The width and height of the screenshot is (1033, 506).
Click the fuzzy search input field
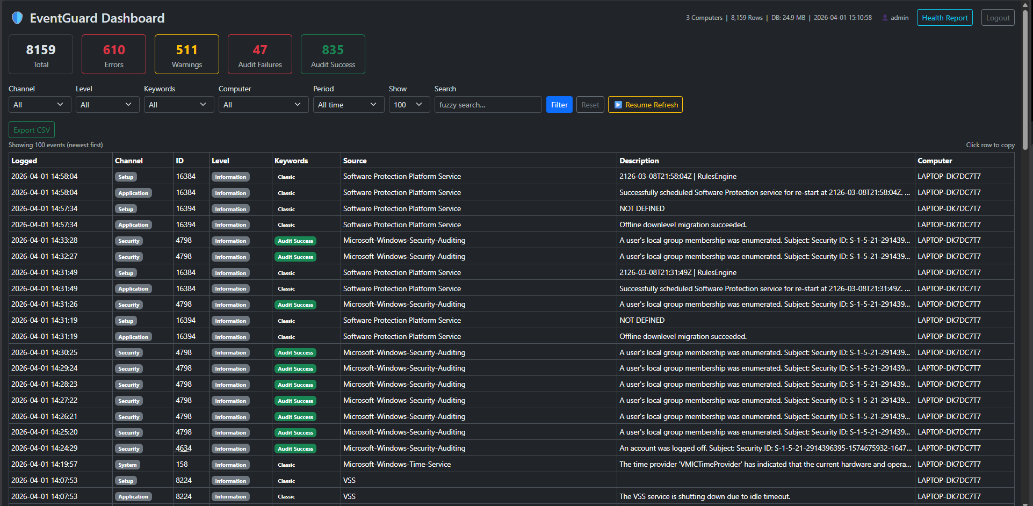(x=488, y=105)
